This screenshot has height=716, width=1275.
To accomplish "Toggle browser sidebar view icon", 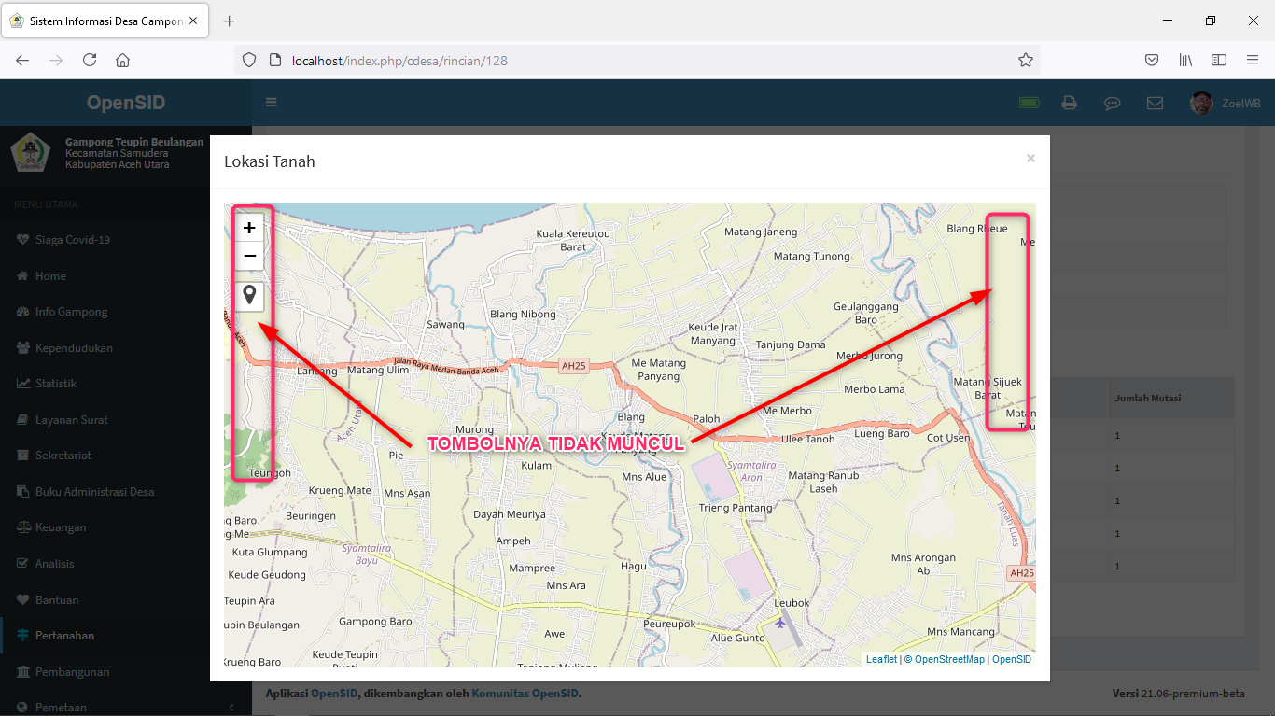I will (1219, 60).
